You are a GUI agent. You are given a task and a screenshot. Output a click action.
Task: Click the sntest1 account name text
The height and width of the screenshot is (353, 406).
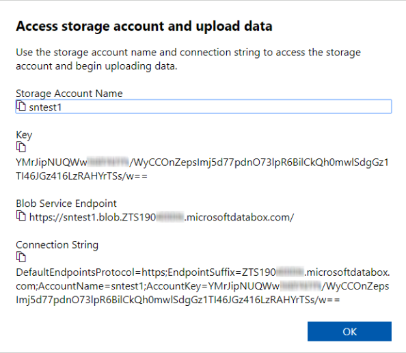click(45, 107)
